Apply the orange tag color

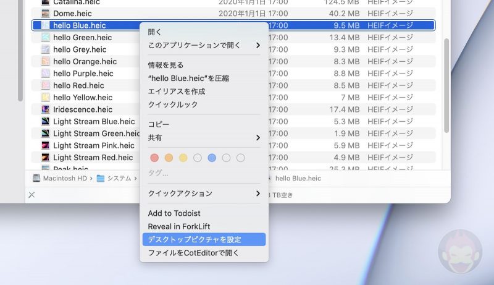(x=169, y=158)
